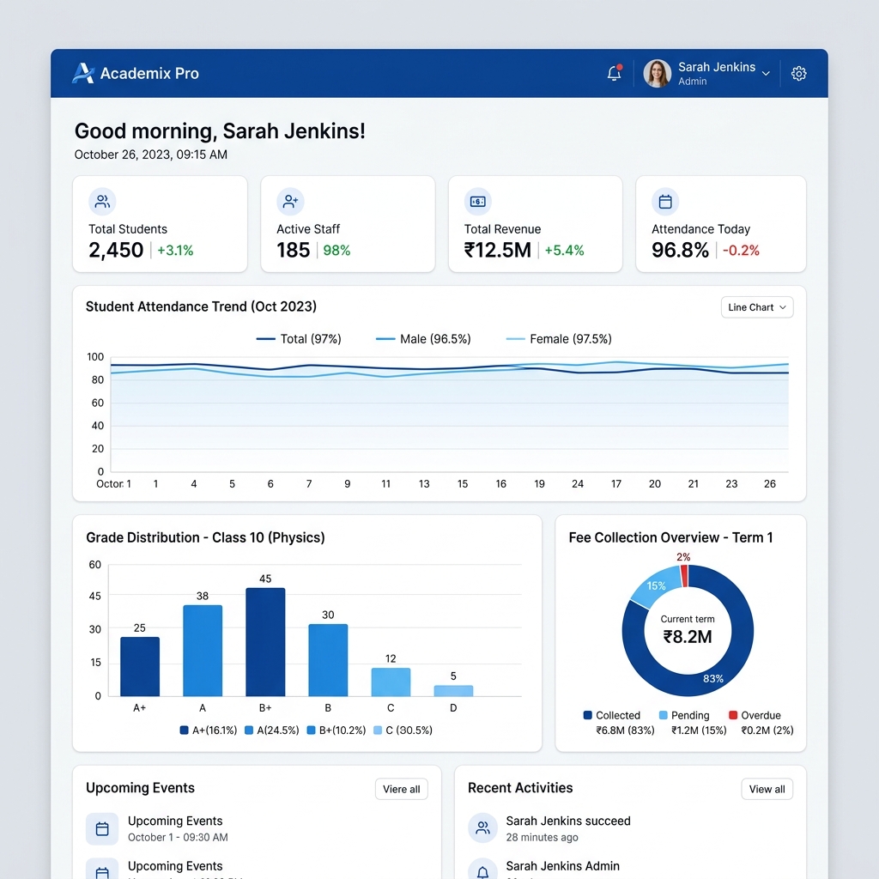Image resolution: width=879 pixels, height=879 pixels.
Task: Open the October 1 - 09:30 AM event
Action: 178,828
